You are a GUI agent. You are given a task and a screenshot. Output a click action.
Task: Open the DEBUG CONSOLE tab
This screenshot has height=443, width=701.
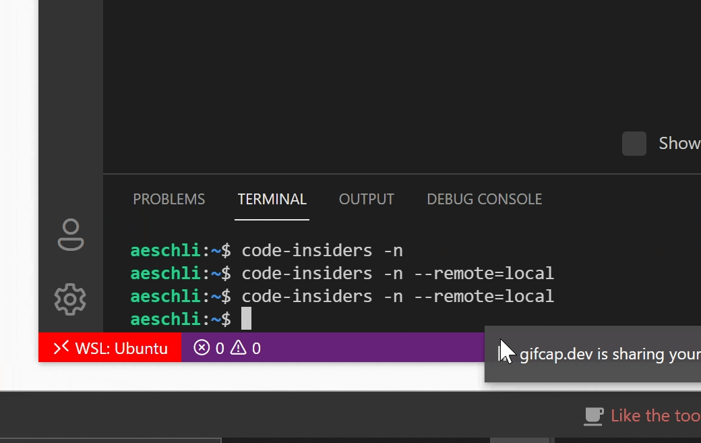(484, 199)
